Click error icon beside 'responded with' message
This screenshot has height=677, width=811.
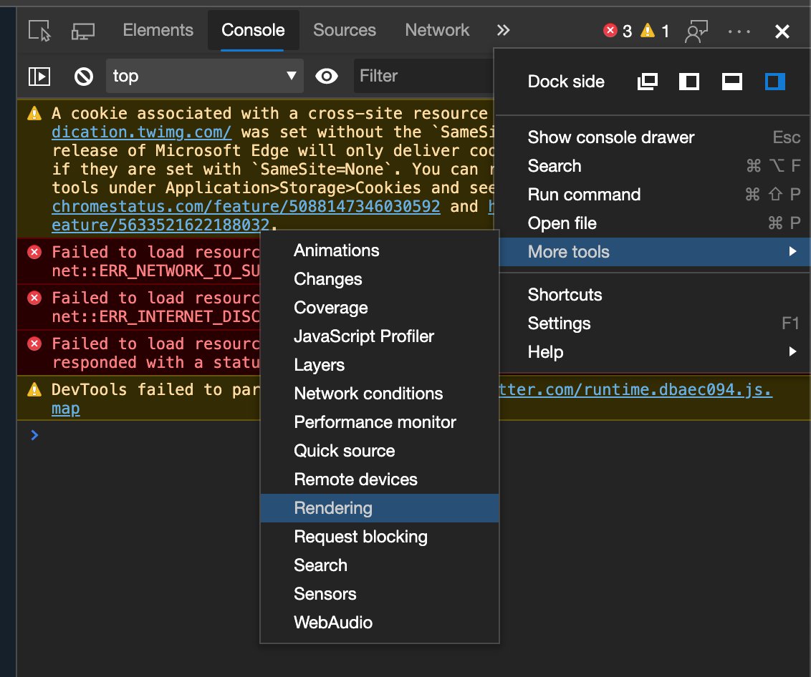(x=34, y=344)
